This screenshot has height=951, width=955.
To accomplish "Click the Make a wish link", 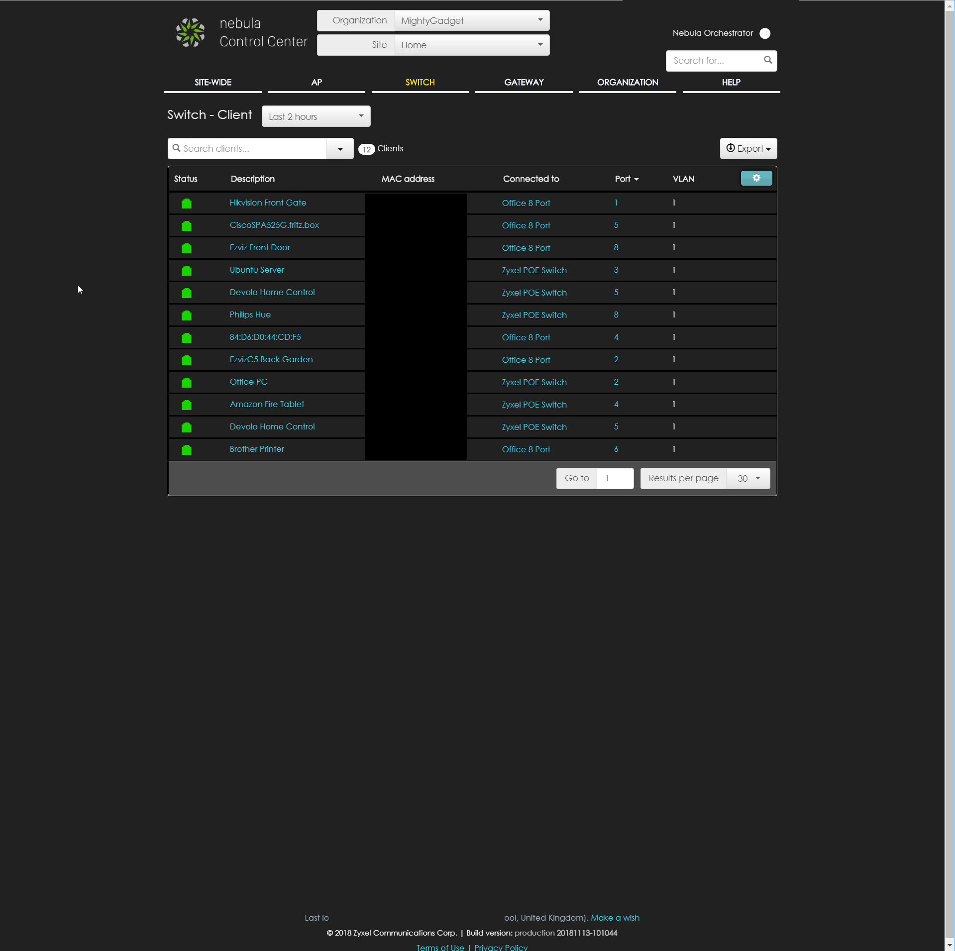I will point(615,918).
